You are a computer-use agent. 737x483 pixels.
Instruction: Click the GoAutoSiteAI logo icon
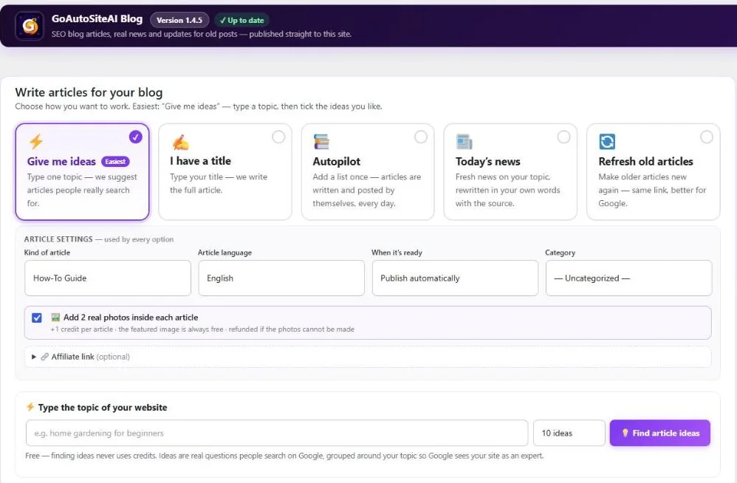click(x=30, y=26)
